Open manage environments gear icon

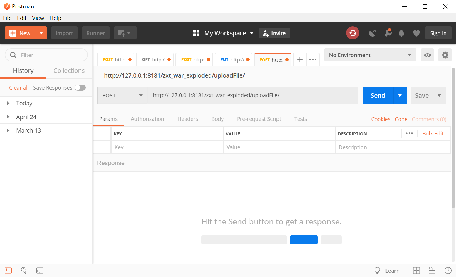(x=445, y=55)
